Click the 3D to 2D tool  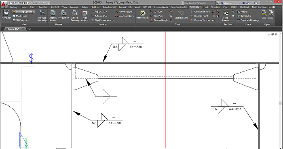(x=156, y=12)
